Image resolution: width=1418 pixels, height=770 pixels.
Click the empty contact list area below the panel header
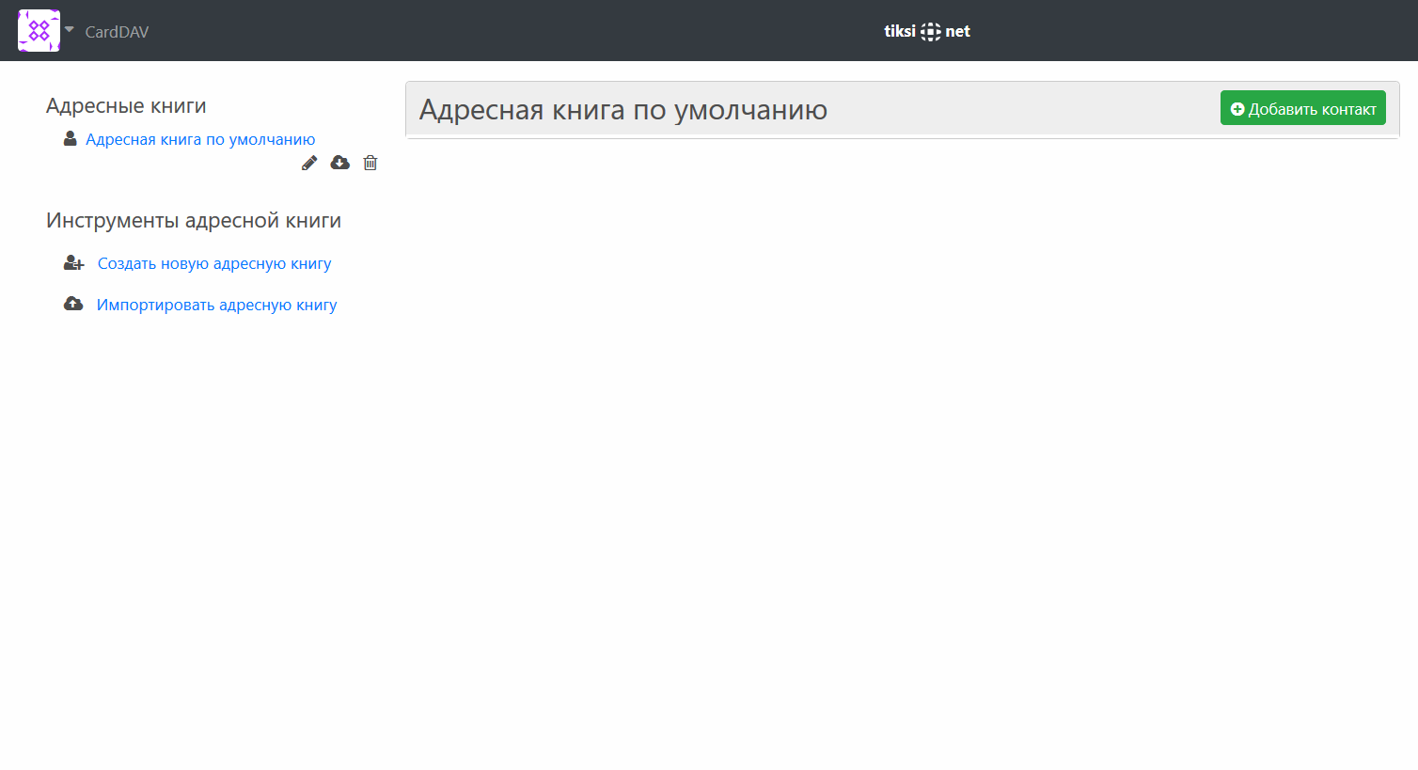click(901, 423)
